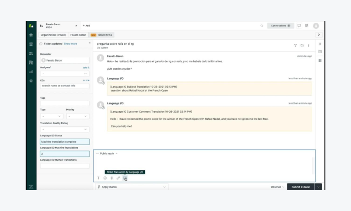
Task: Select the Ticket #964 breadcrumb tab
Action: (x=101, y=35)
